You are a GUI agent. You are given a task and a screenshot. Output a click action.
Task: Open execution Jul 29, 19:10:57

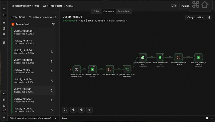pyautogui.click(x=34, y=100)
